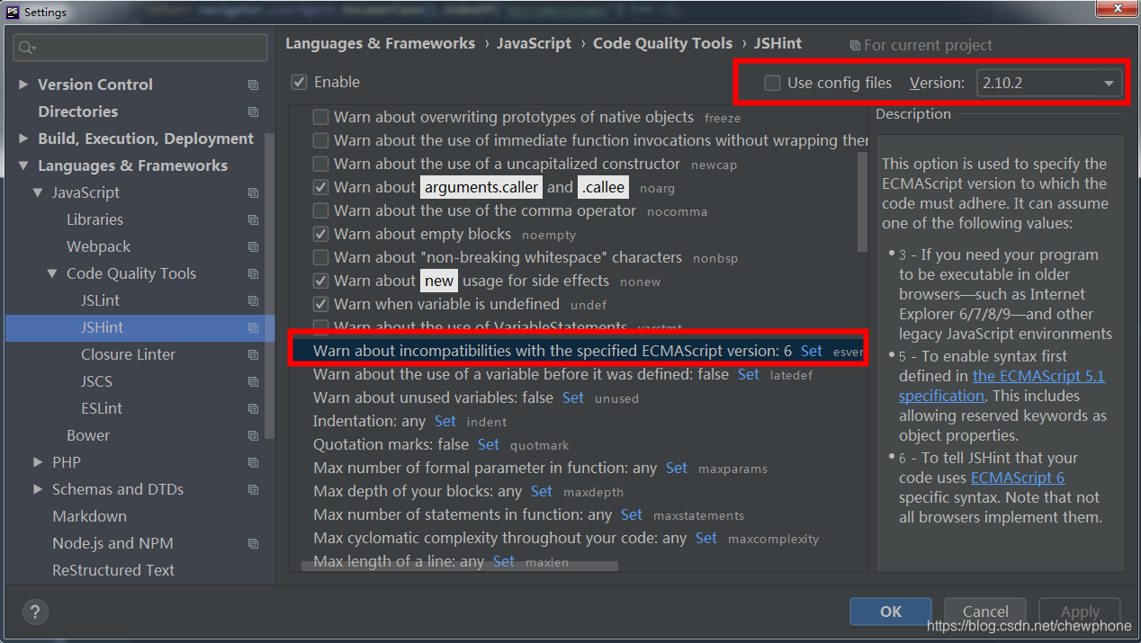Toggle the Enable JSHint checkbox
Image resolution: width=1141 pixels, height=643 pixels.
tap(300, 82)
